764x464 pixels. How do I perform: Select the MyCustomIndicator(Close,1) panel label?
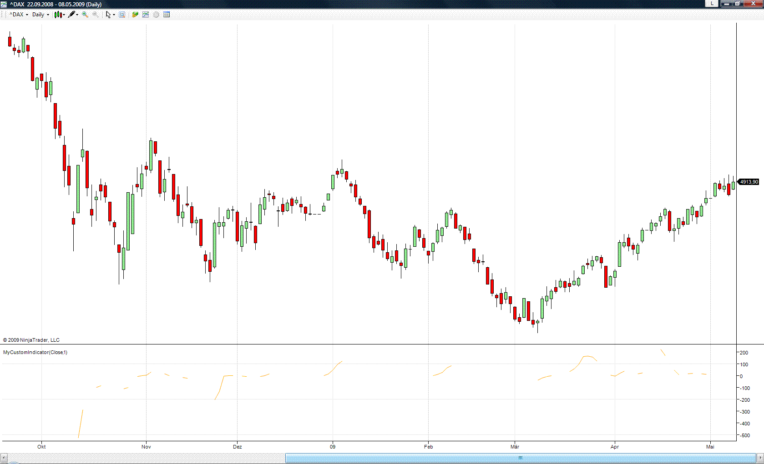(x=35, y=352)
